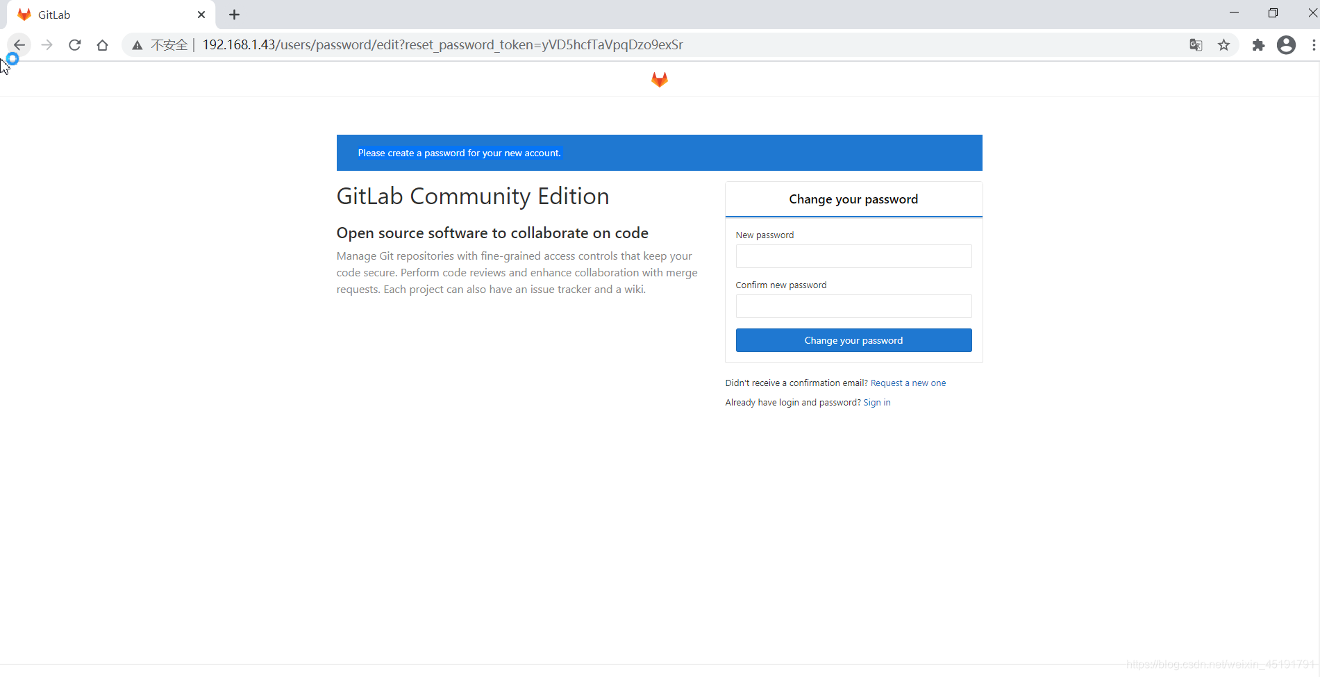
Task: Click the GitLab fox logo at the top of the page
Action: [660, 80]
